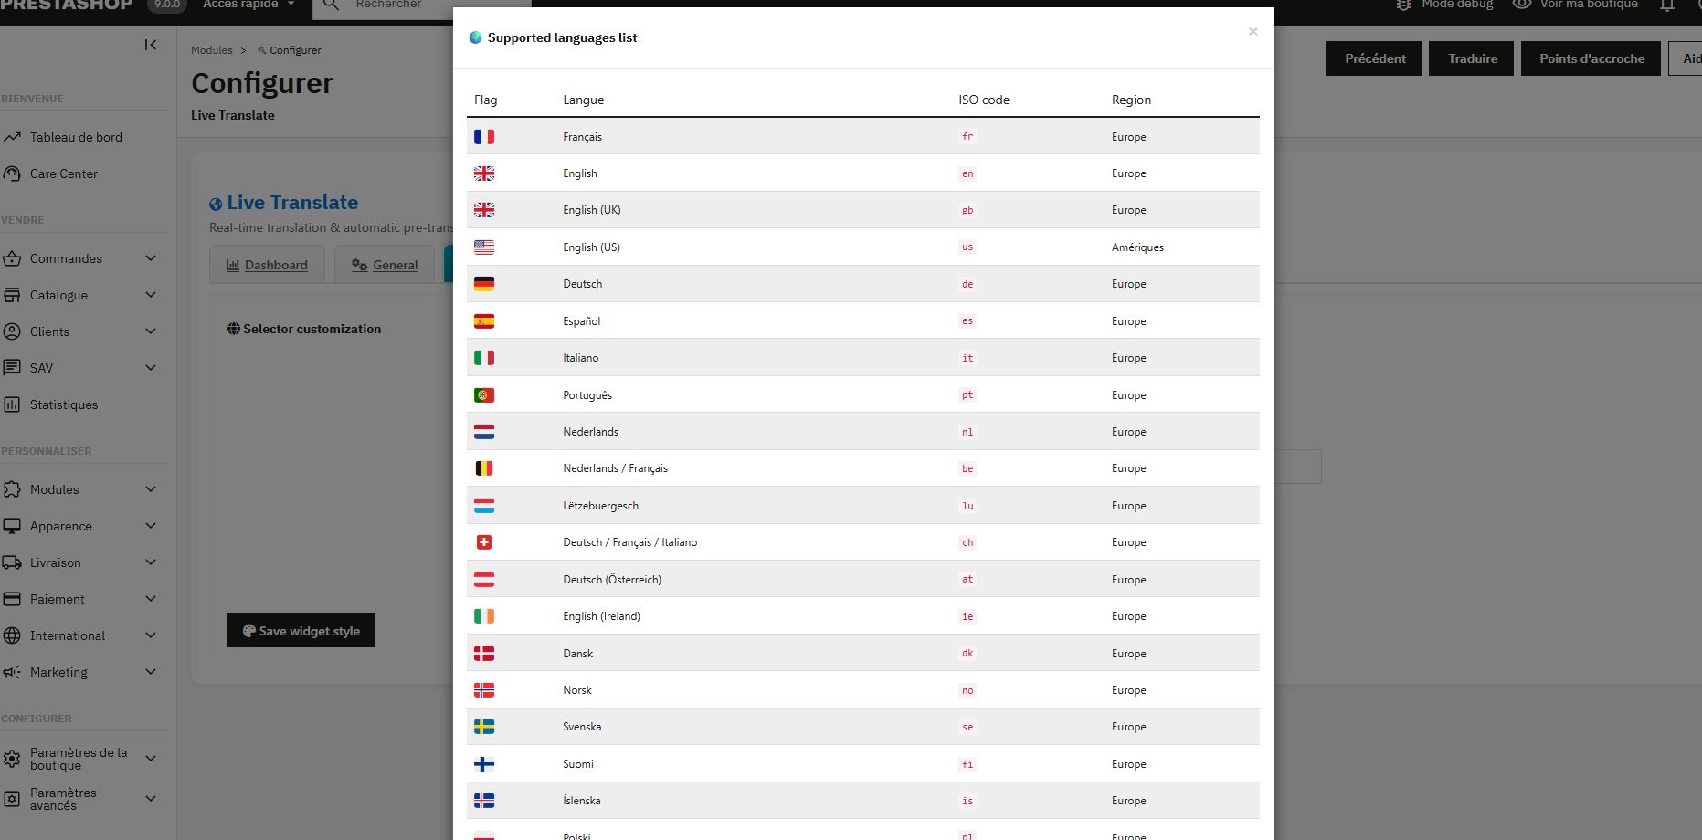Viewport: 1702px width, 840px height.
Task: Click the Catalogue store icon
Action: [12, 295]
